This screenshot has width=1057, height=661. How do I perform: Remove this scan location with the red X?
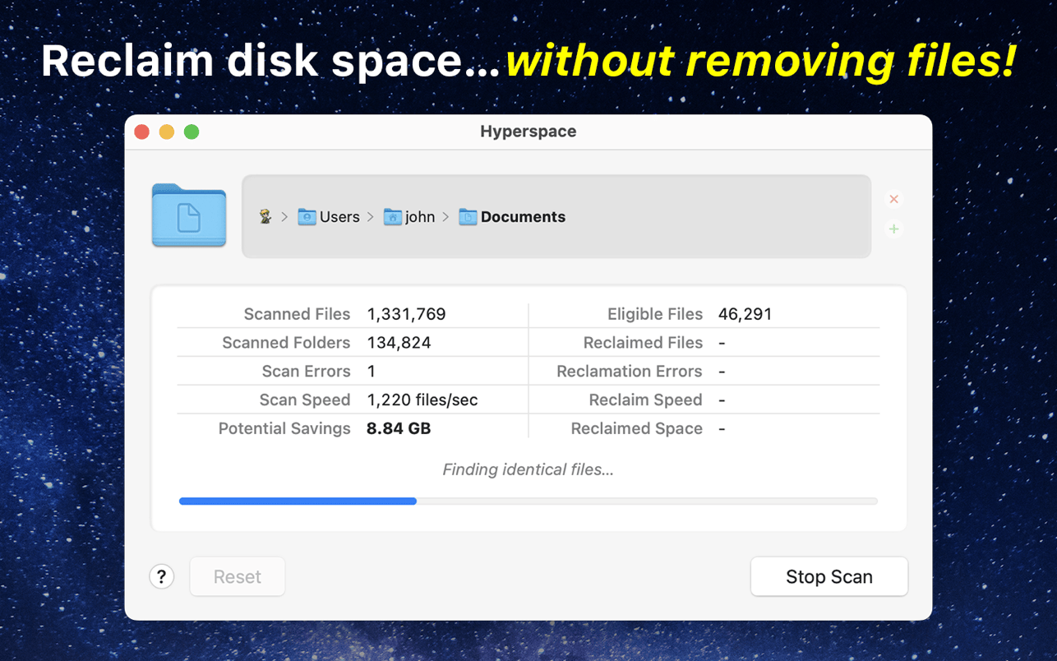893,199
